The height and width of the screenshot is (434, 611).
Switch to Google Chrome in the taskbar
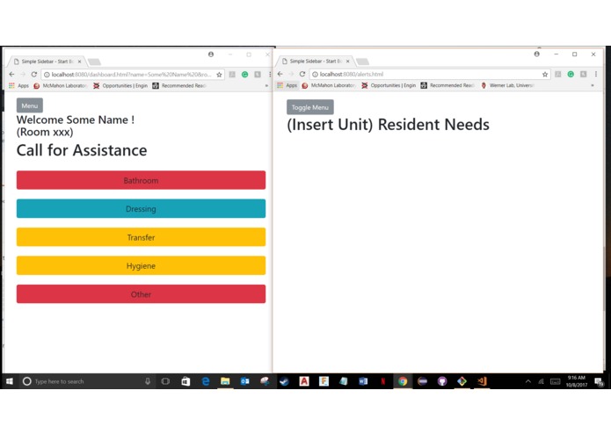[x=403, y=381]
